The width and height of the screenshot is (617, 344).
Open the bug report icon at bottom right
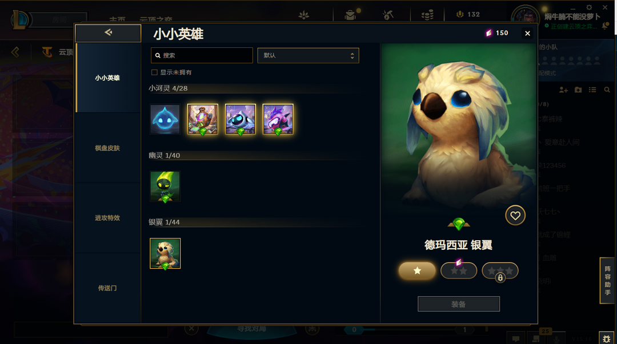coord(606,338)
